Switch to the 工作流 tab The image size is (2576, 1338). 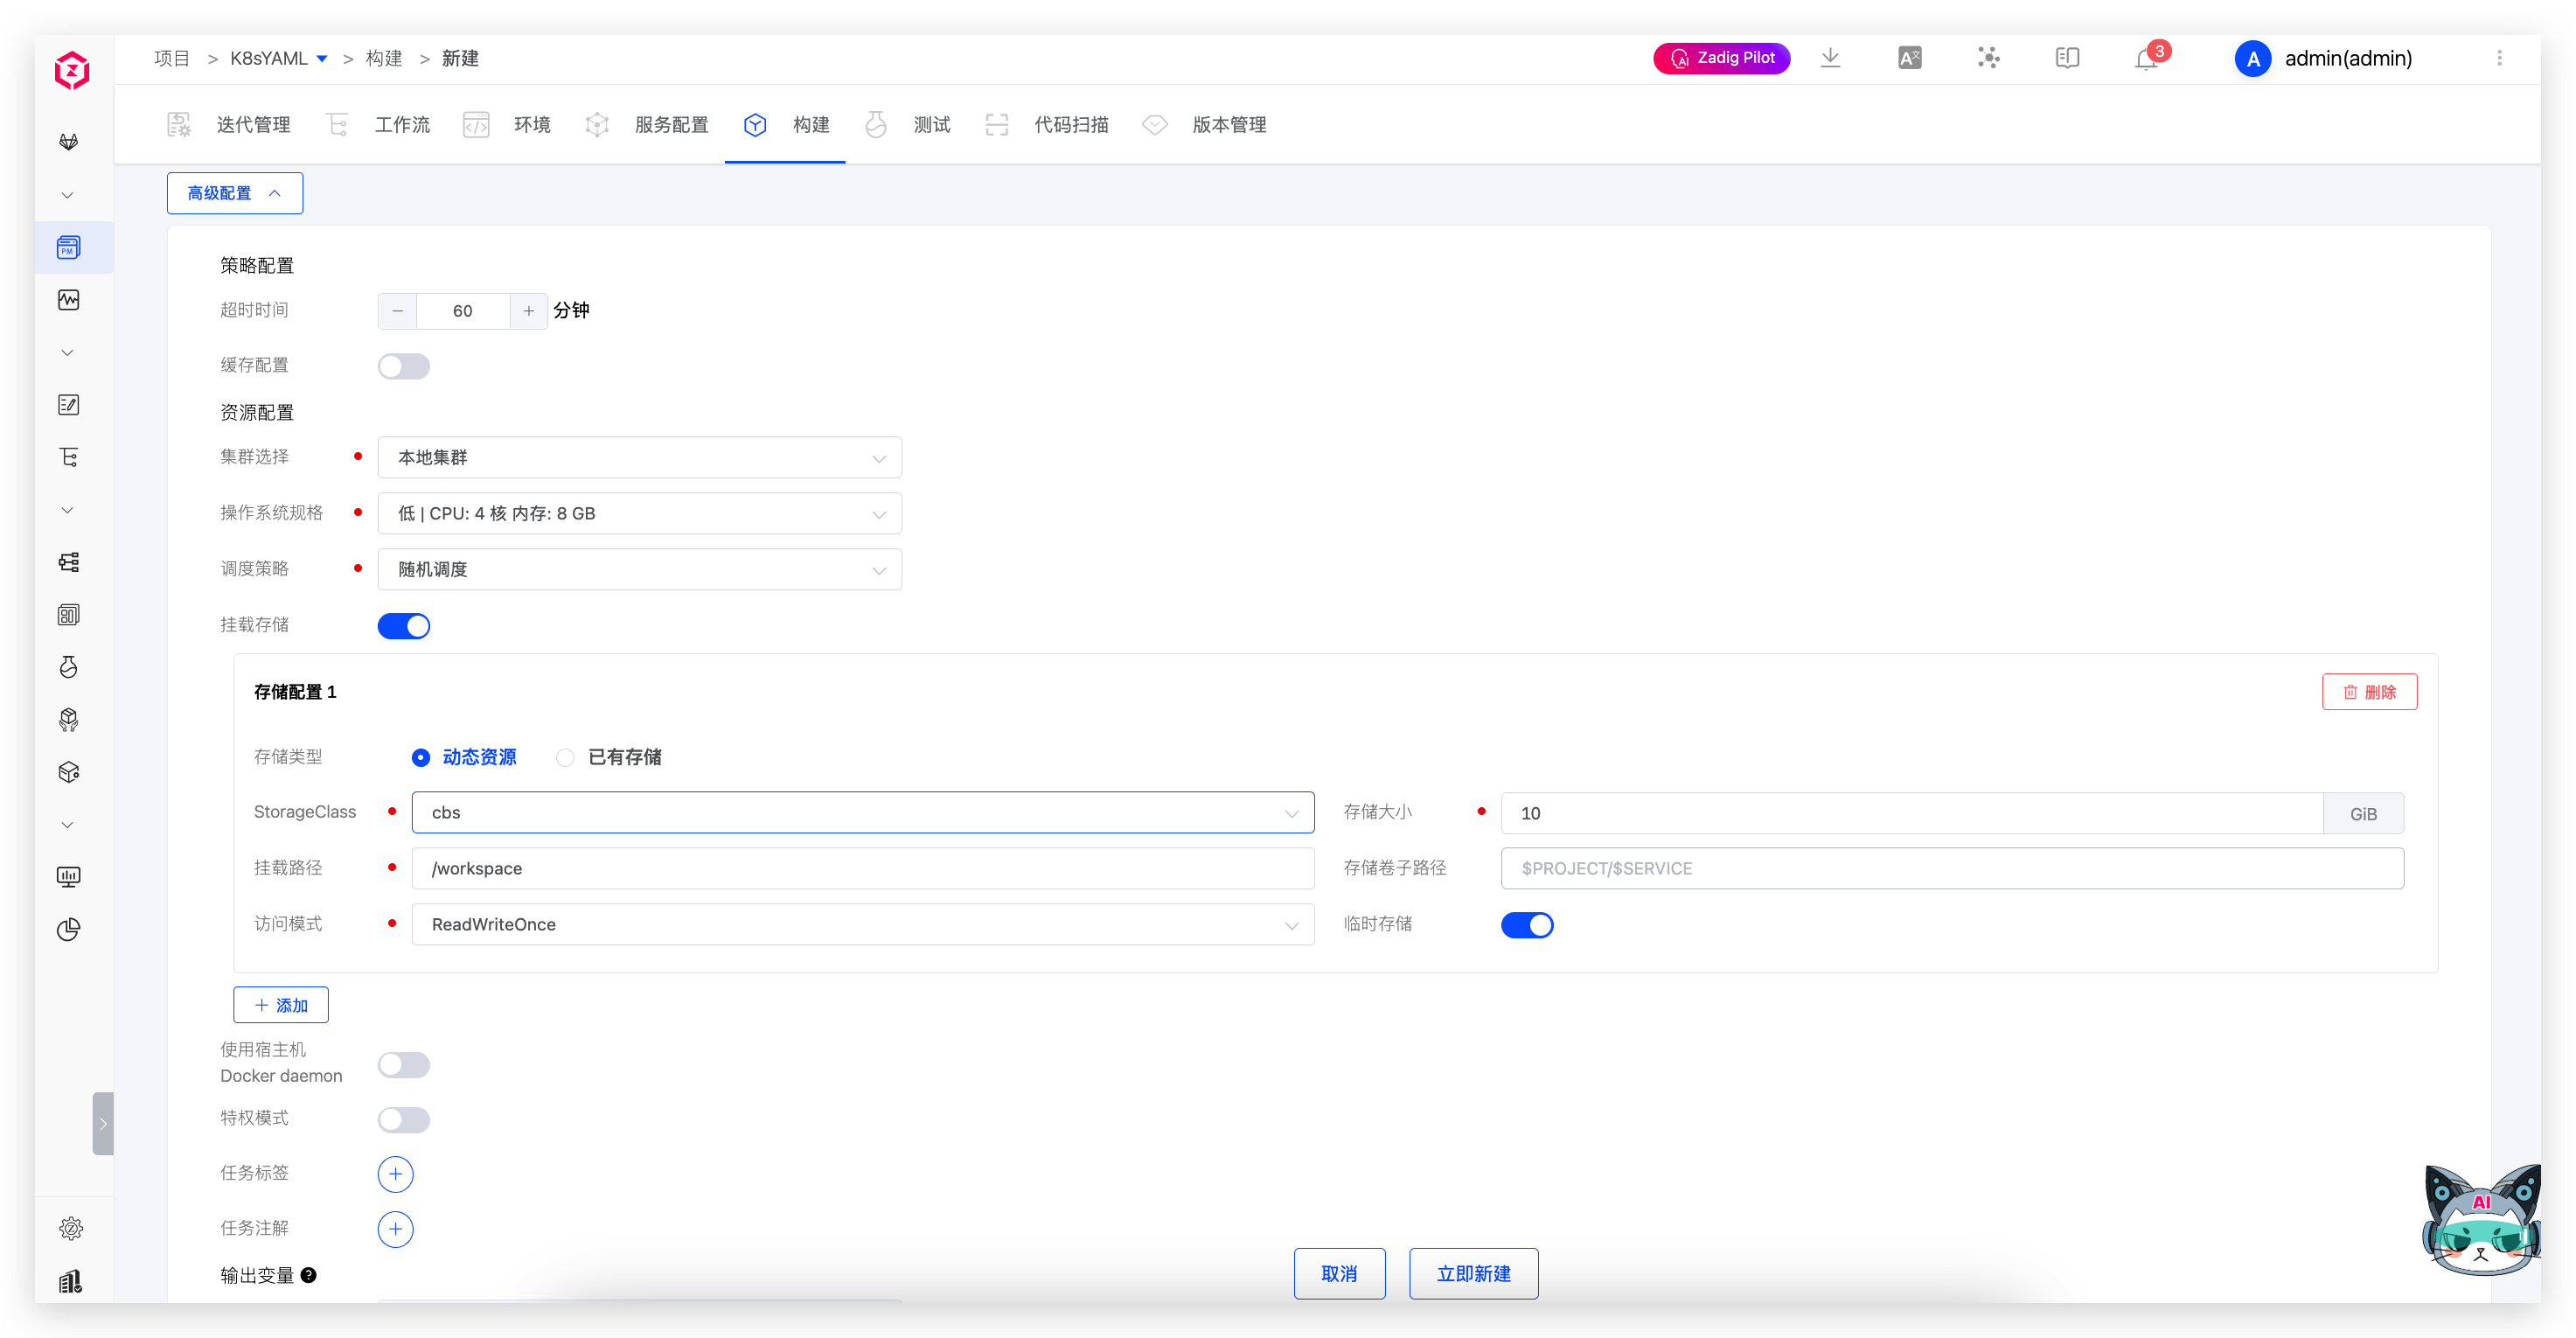(401, 125)
